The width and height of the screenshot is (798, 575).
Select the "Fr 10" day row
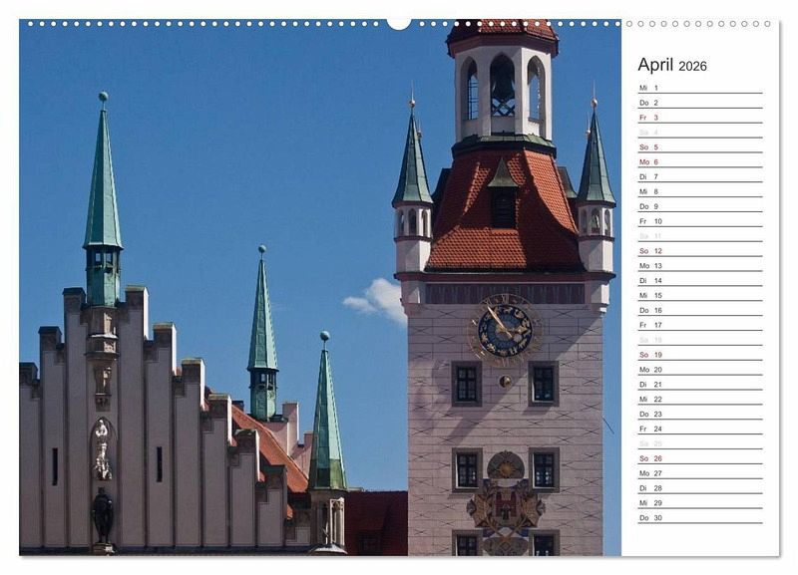pyautogui.click(x=700, y=221)
